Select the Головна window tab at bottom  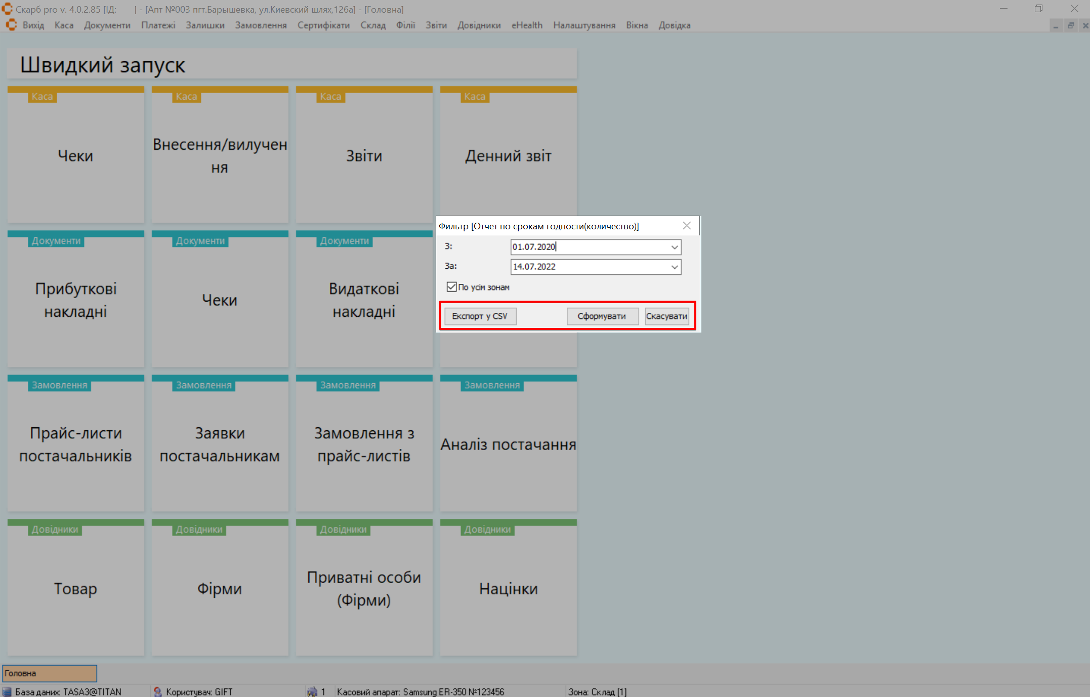[x=50, y=673]
